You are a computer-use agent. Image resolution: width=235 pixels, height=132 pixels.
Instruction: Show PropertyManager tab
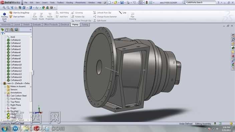click(7, 30)
